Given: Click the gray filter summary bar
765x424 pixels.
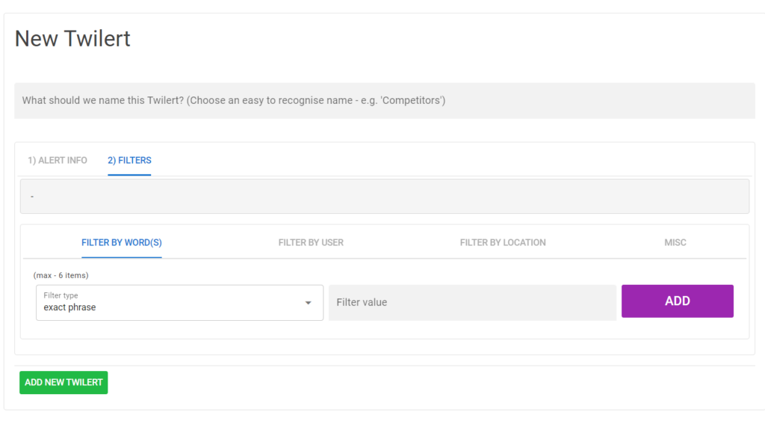Looking at the screenshot, I should (x=384, y=196).
